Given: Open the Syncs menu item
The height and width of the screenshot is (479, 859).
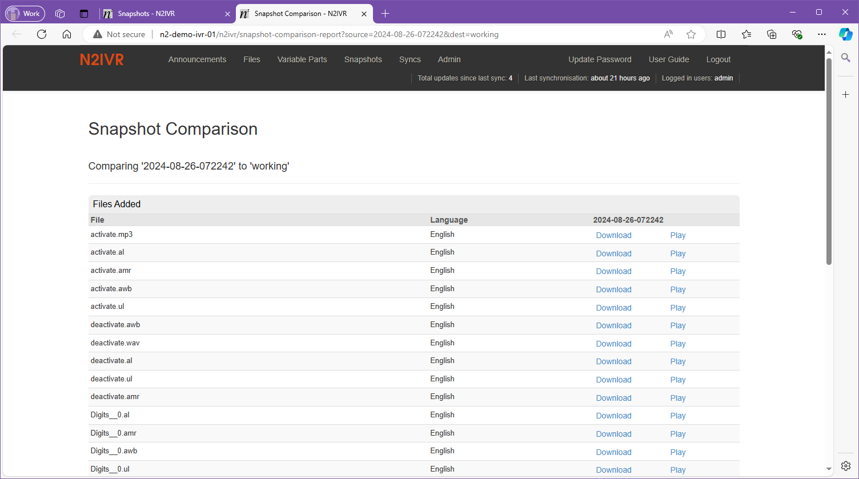Looking at the screenshot, I should [x=410, y=59].
